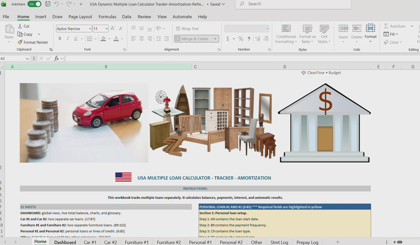The image size is (420, 245).
Task: Click the Borders icon
Action: pyautogui.click(x=89, y=38)
